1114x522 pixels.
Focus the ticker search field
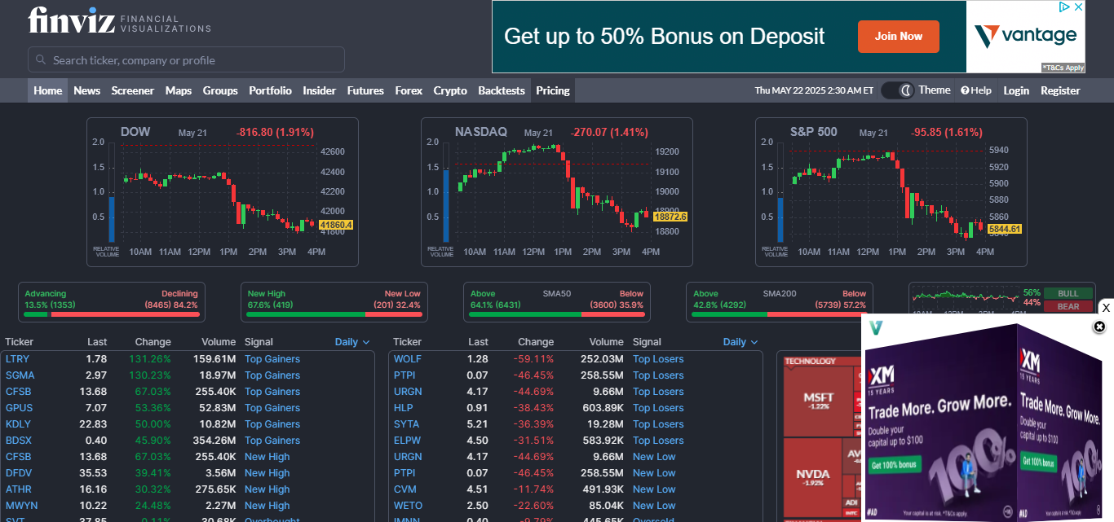tap(186, 60)
